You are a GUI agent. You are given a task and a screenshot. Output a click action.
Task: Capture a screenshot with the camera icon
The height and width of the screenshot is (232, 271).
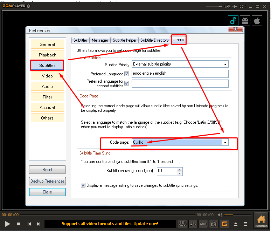[214, 224]
